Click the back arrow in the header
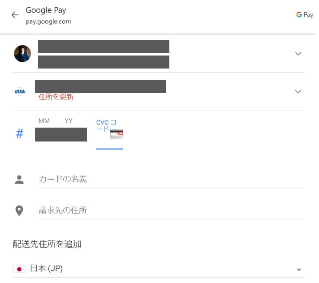The height and width of the screenshot is (283, 319). coord(15,15)
